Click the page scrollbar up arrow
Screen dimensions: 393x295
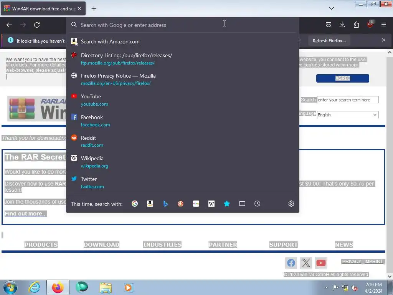click(390, 52)
